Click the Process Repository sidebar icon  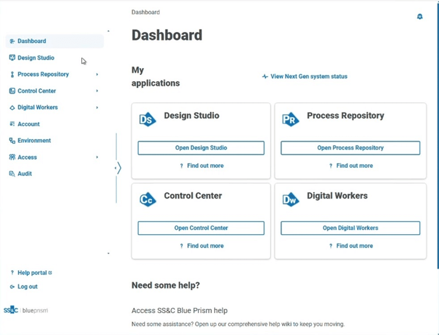(12, 74)
